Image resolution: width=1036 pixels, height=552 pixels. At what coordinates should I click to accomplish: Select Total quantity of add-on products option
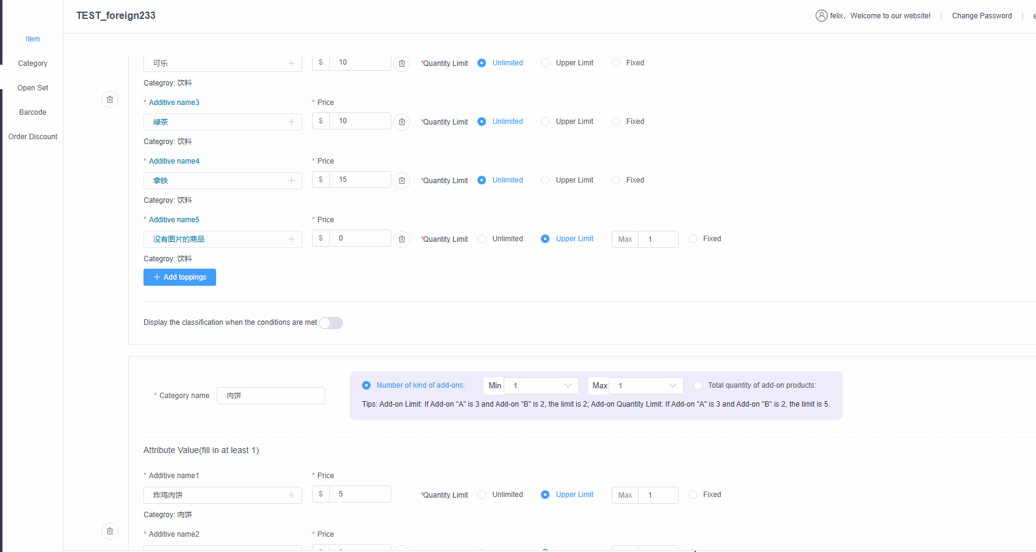coord(698,385)
